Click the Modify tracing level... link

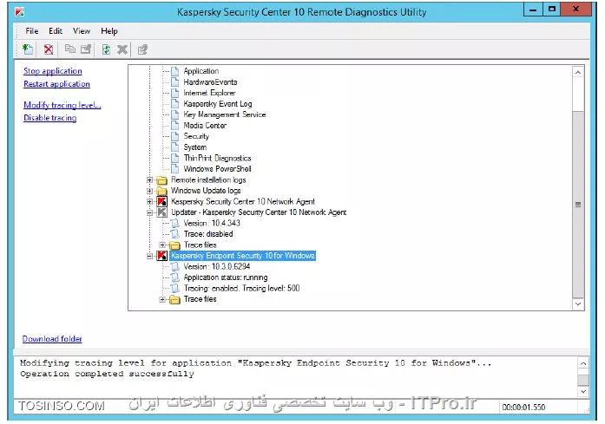[x=62, y=105]
